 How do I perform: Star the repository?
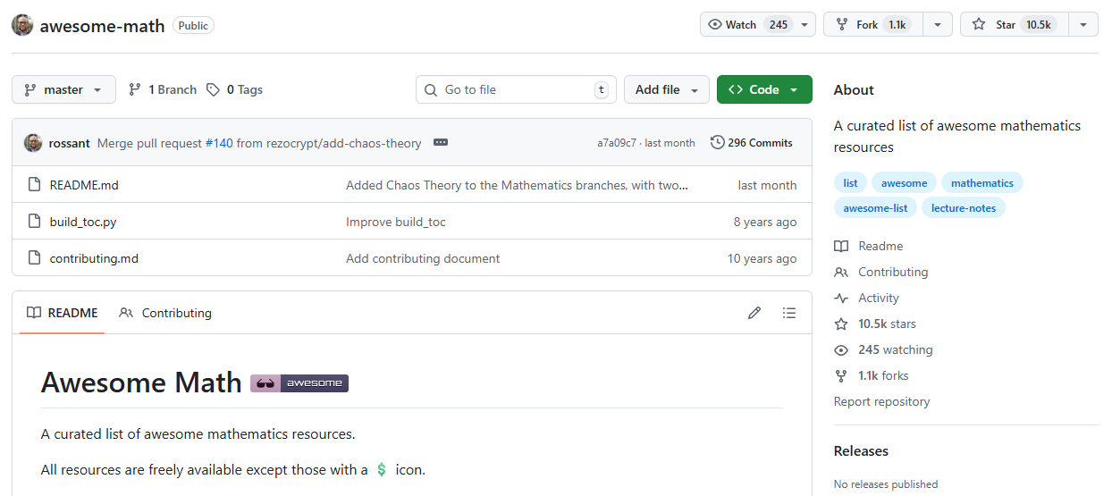point(1014,25)
